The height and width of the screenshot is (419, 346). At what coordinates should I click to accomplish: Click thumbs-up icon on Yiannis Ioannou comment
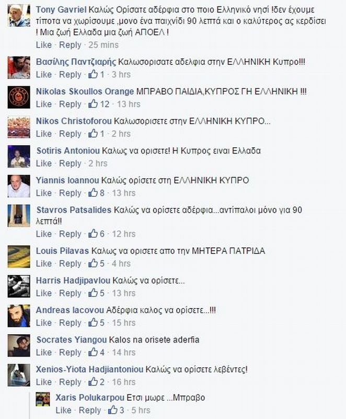coord(93,193)
